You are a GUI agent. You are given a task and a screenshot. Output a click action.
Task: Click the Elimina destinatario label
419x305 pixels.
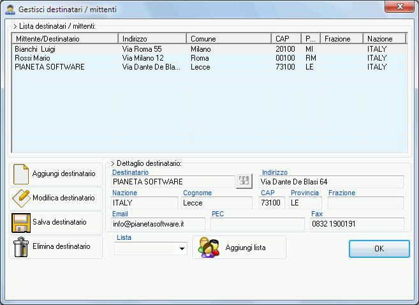click(61, 246)
